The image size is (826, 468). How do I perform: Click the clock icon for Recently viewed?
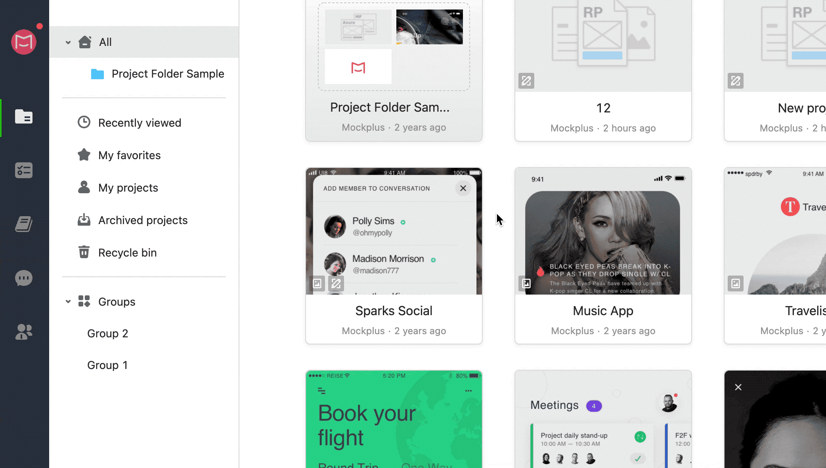(84, 122)
